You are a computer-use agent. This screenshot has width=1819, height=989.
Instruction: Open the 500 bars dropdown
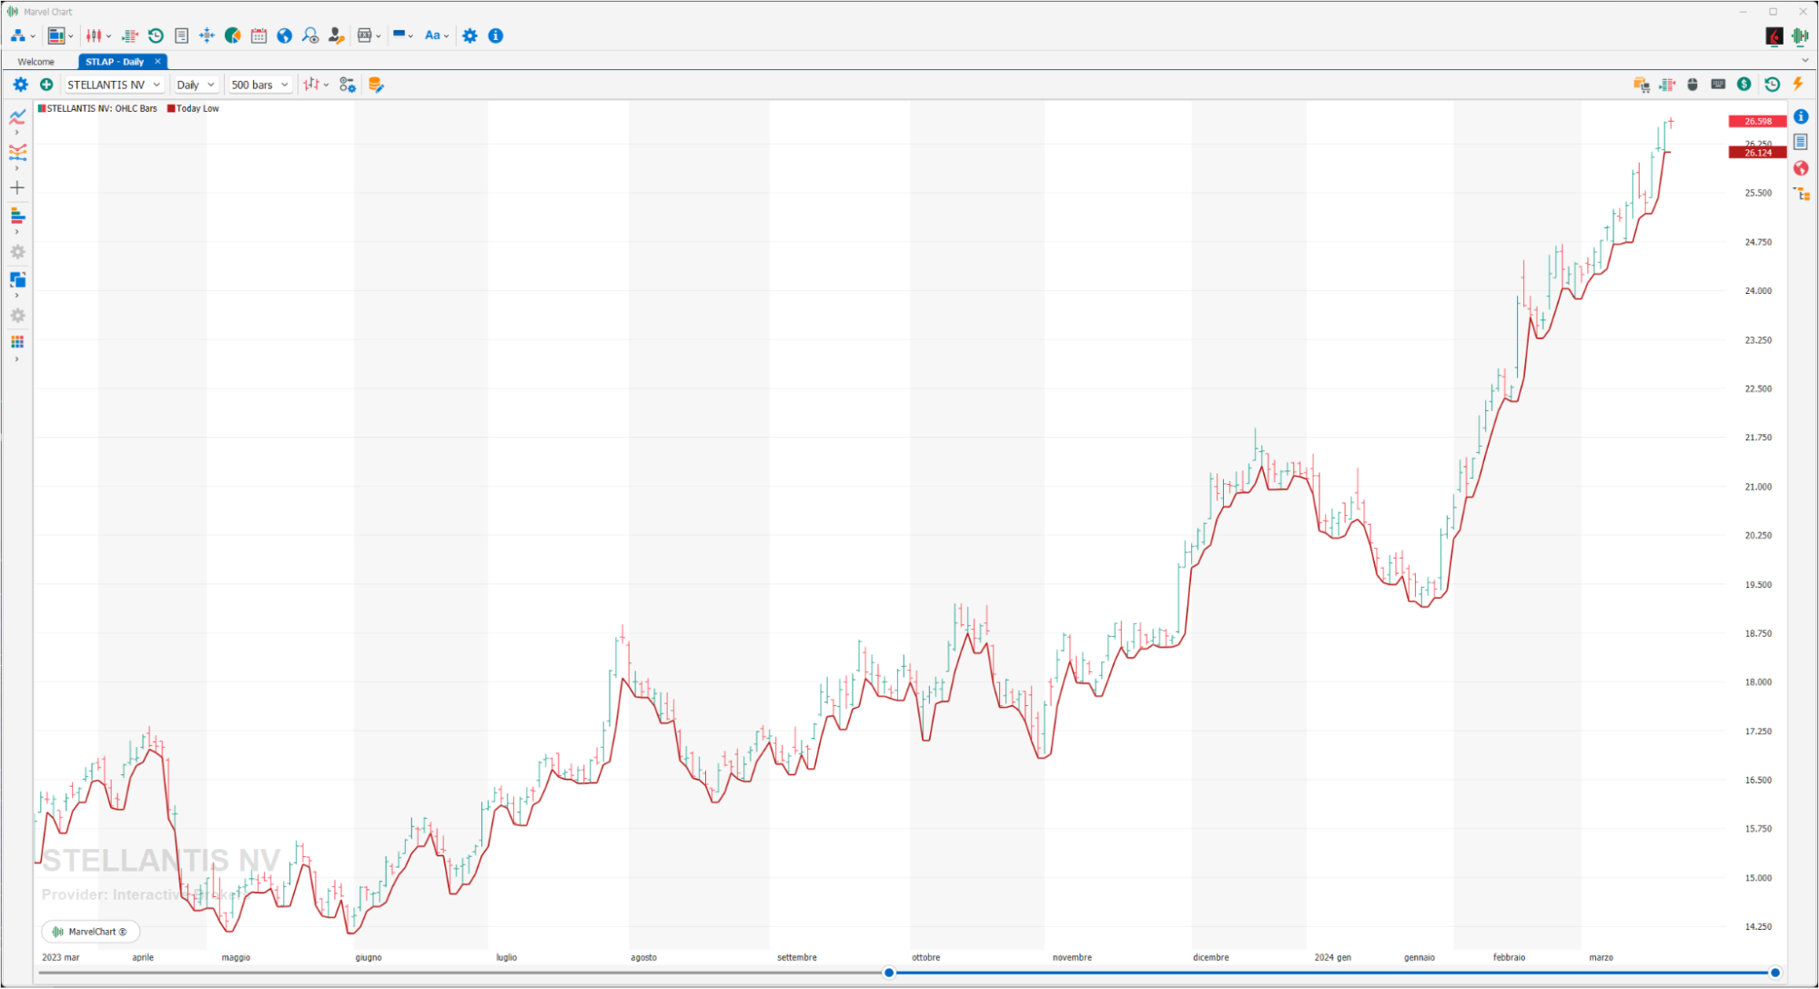[259, 85]
